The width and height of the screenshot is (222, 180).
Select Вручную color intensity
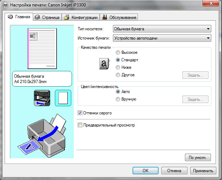pyautogui.click(x=126, y=99)
